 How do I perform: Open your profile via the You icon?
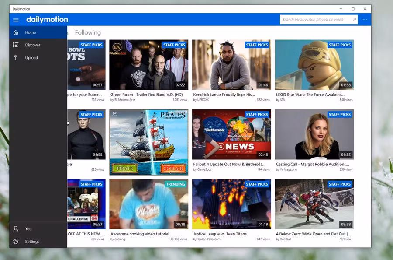click(16, 228)
